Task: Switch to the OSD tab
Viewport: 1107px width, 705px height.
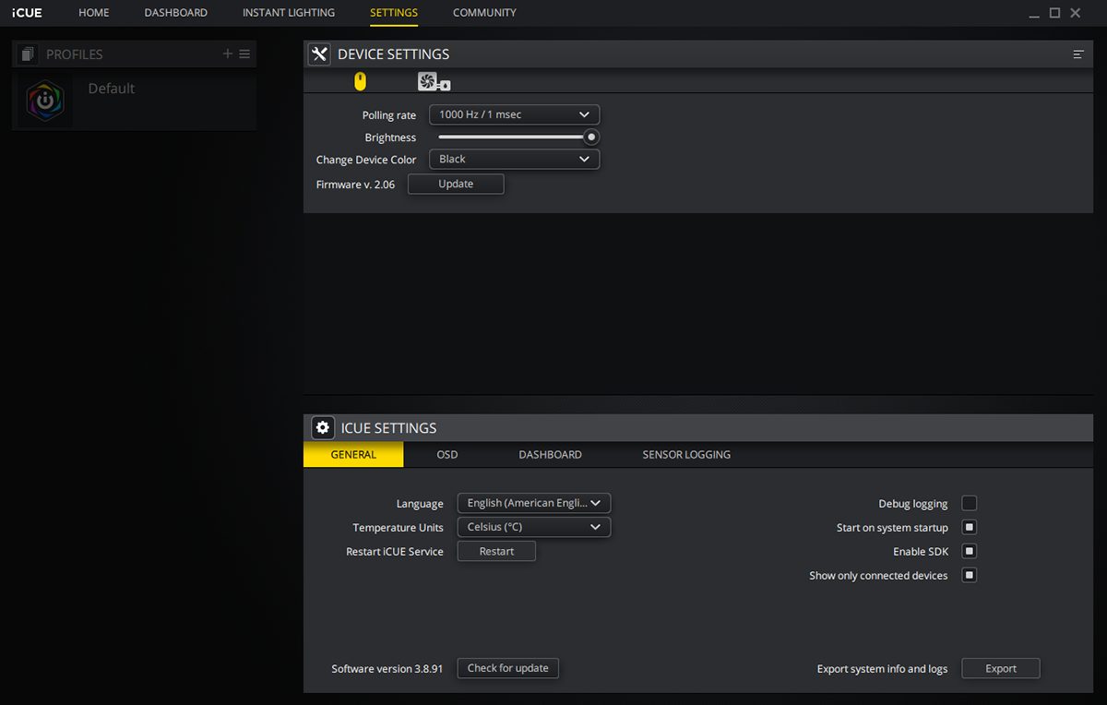Action: [447, 454]
